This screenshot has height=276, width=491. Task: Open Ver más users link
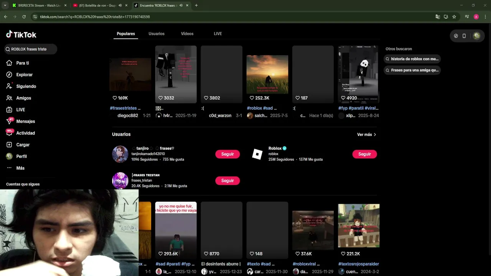tap(367, 135)
